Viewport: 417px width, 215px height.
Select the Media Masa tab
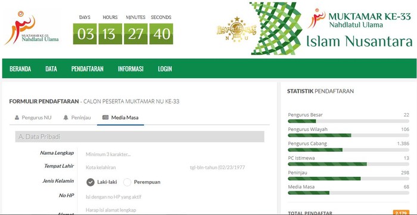pyautogui.click(x=120, y=117)
